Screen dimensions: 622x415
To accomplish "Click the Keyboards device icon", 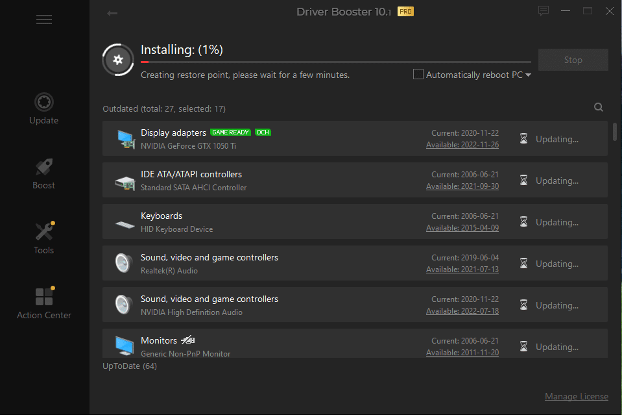I will (x=125, y=224).
